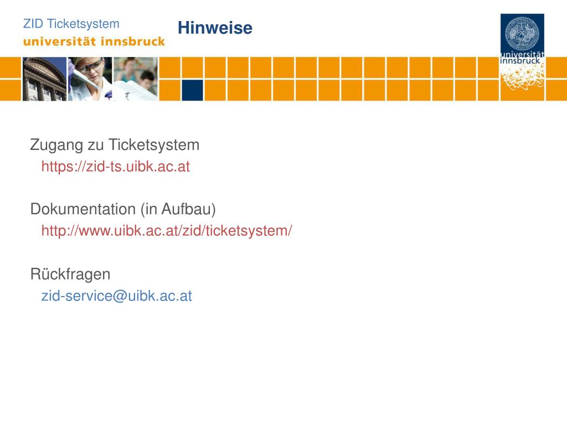The width and height of the screenshot is (567, 425).
Task: Click the orange square right of blue square
Action: pyautogui.click(x=215, y=90)
